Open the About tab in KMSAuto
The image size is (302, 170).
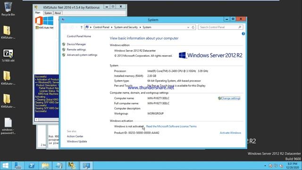click(x=58, y=13)
